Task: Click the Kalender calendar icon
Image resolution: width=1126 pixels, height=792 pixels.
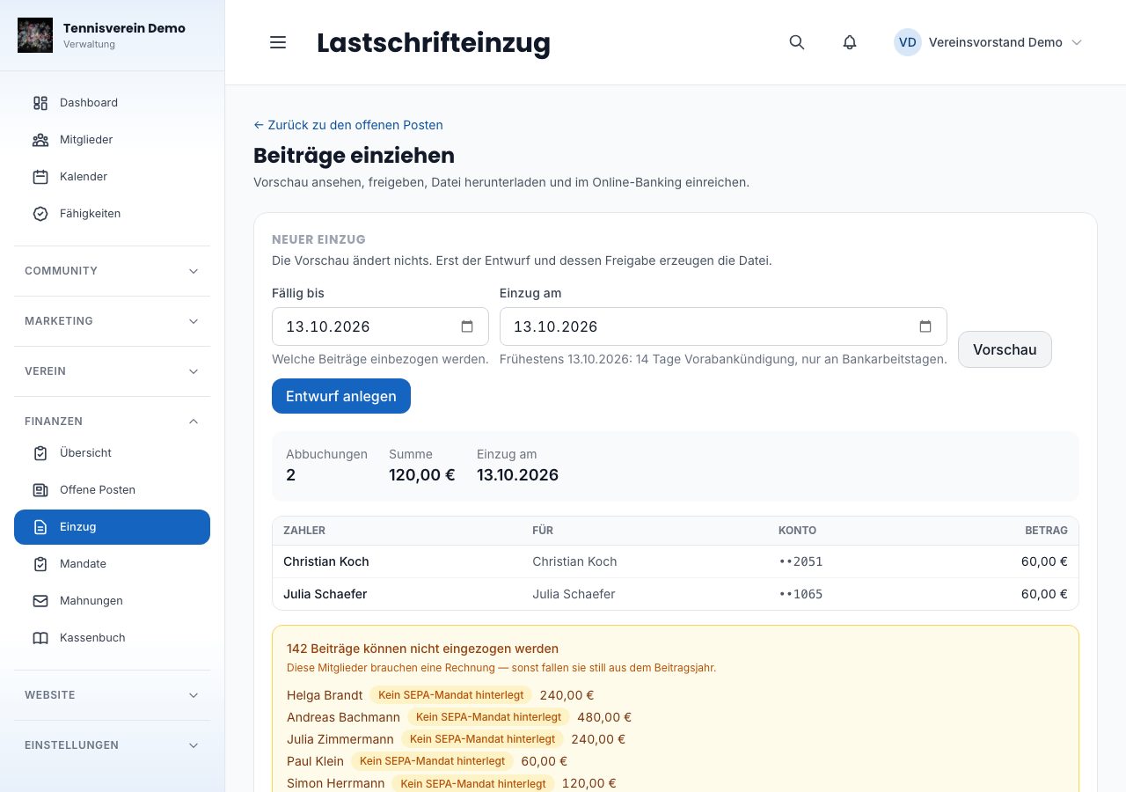Action: [x=40, y=177]
